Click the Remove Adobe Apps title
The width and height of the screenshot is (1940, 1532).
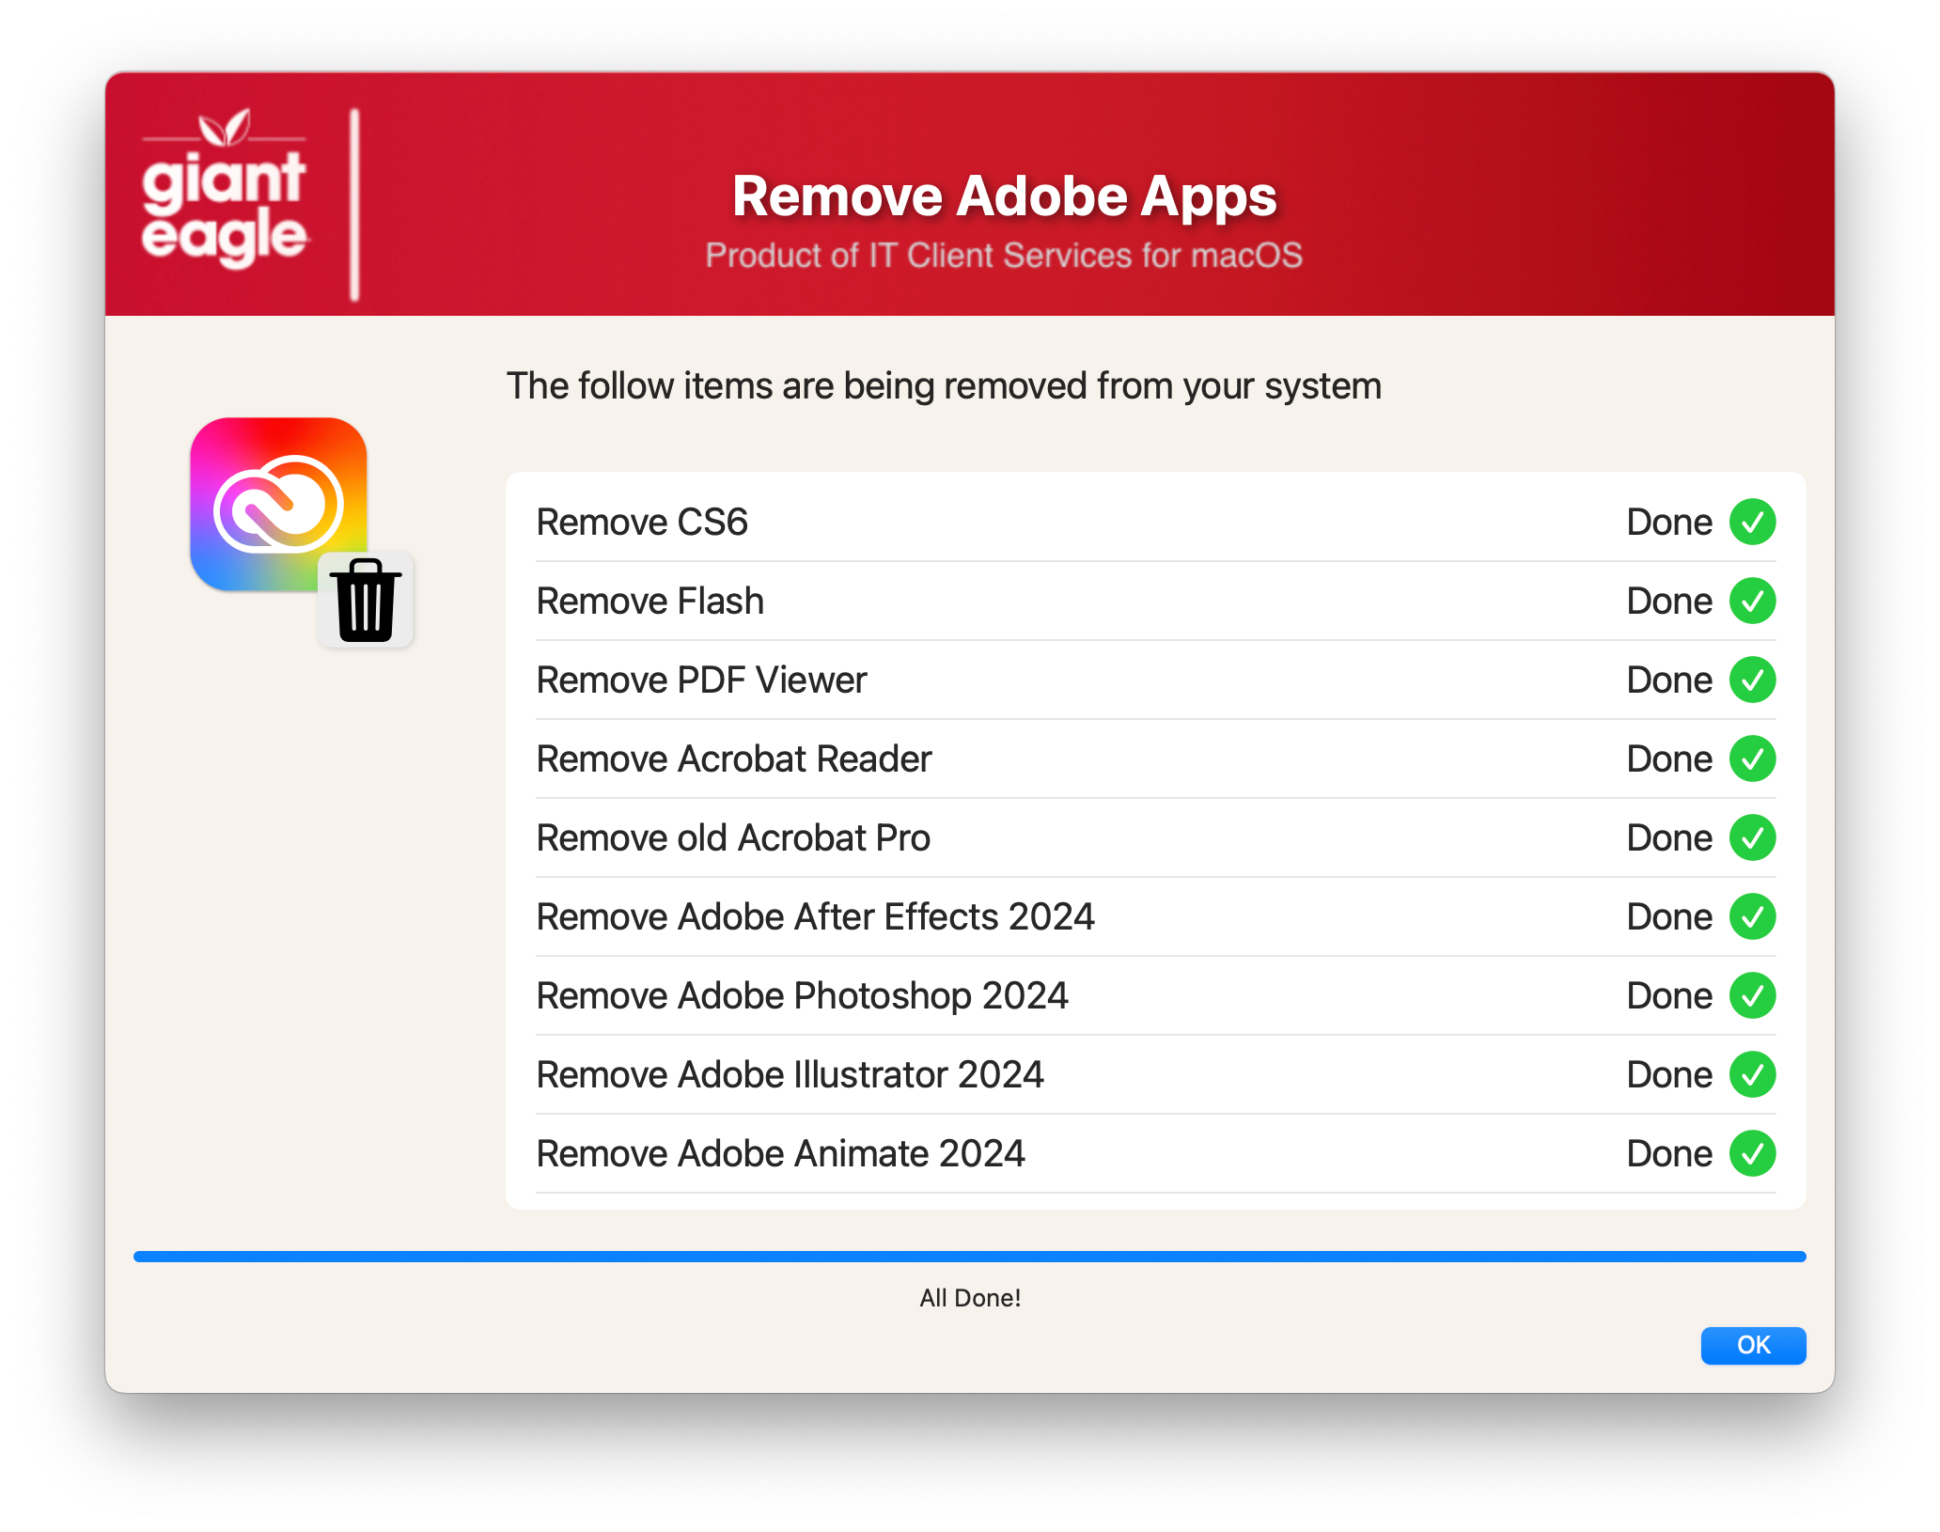point(1004,195)
